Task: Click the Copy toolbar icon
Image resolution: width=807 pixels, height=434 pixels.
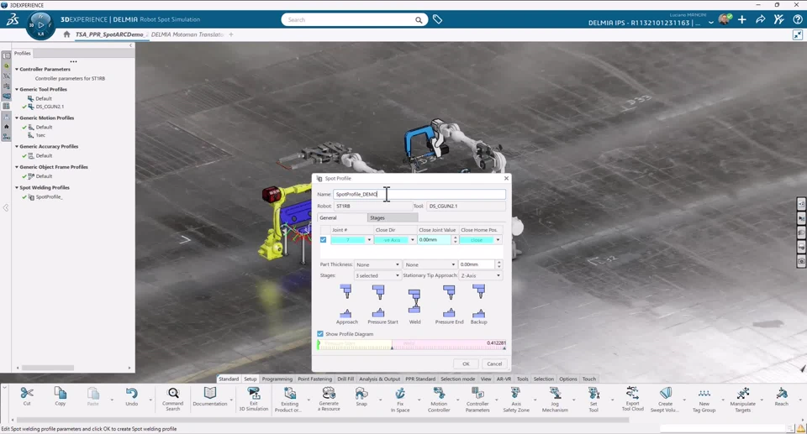Action: point(61,394)
